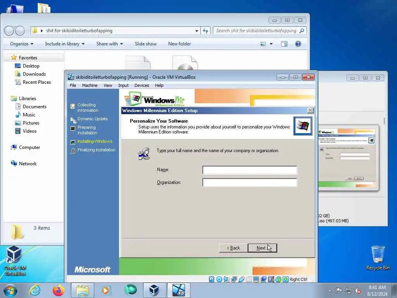397x298 pixels.
Task: Open the Windows Start orb
Action: tap(10, 290)
